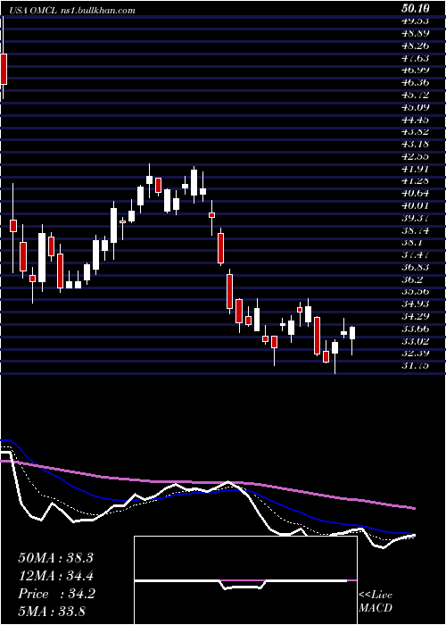The image size is (446, 625).
Task: Click the 38.74 price axis label
Action: click(x=415, y=230)
